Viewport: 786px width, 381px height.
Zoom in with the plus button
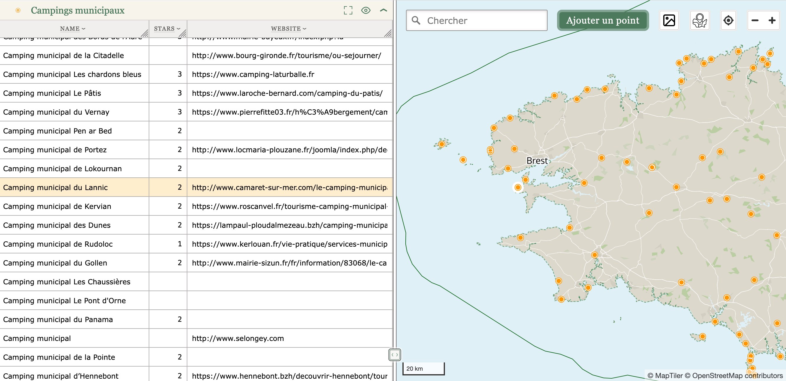point(772,20)
